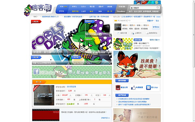
Task: Click the 登出 logout link
Action: (157, 21)
